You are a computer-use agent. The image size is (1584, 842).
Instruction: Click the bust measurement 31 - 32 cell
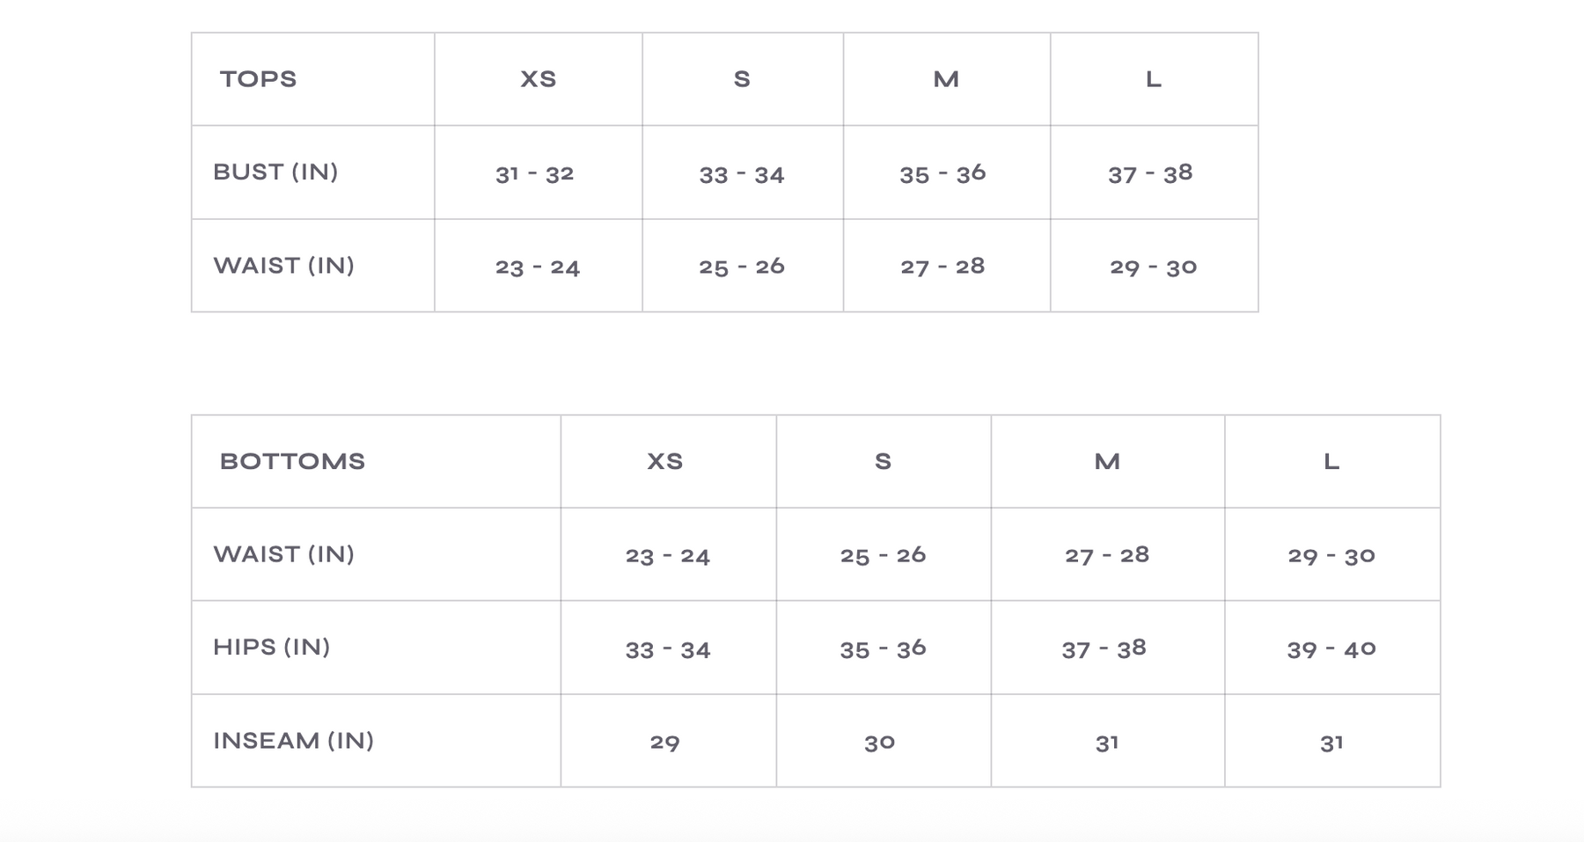tap(534, 174)
